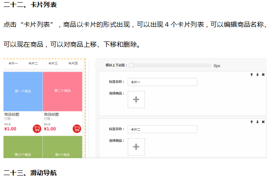This screenshot has height=179, width=271.
Task: Focus the 标签名称 field containing 卡片二
Action: point(162,129)
